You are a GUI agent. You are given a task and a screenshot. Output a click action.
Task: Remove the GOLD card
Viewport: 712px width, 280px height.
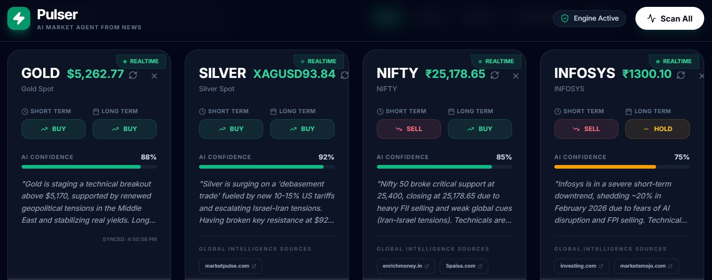coord(154,76)
